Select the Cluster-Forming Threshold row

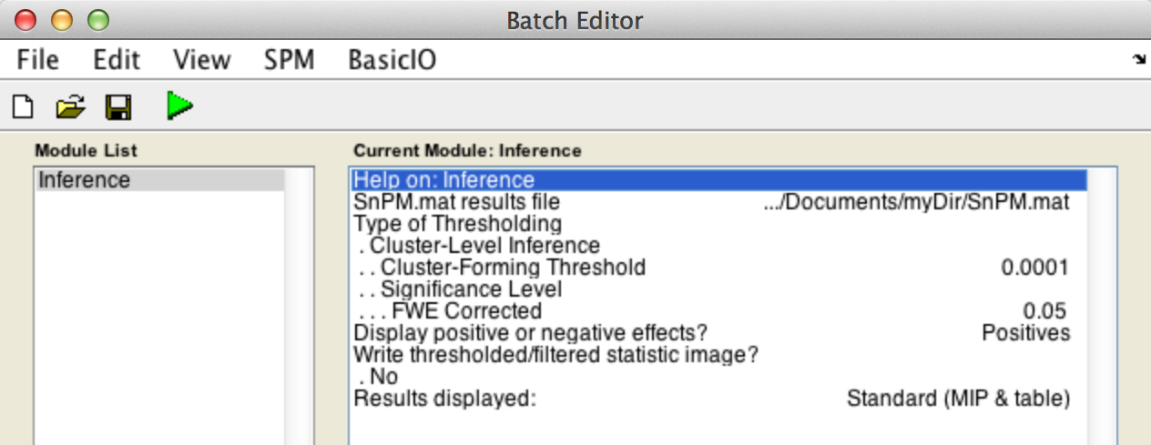513,268
